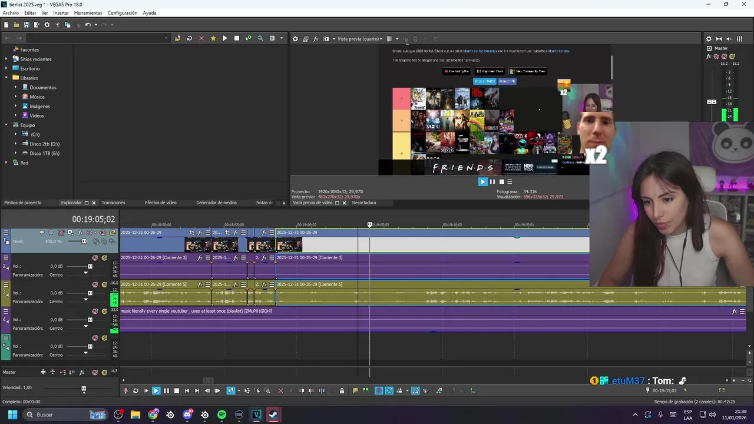Cut selection with the scissors icon

[57, 25]
